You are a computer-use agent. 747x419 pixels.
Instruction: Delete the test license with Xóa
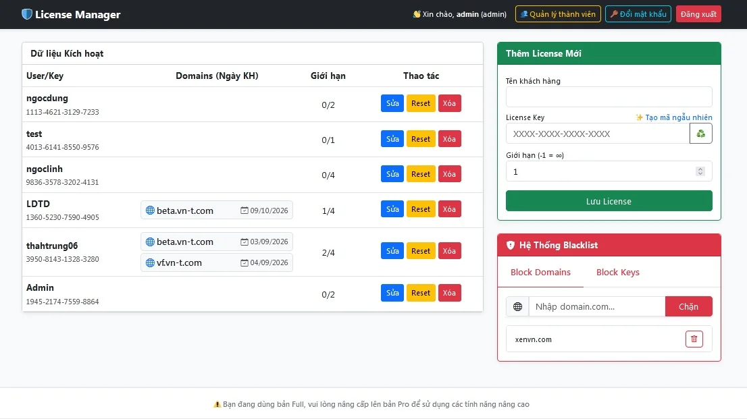point(449,139)
